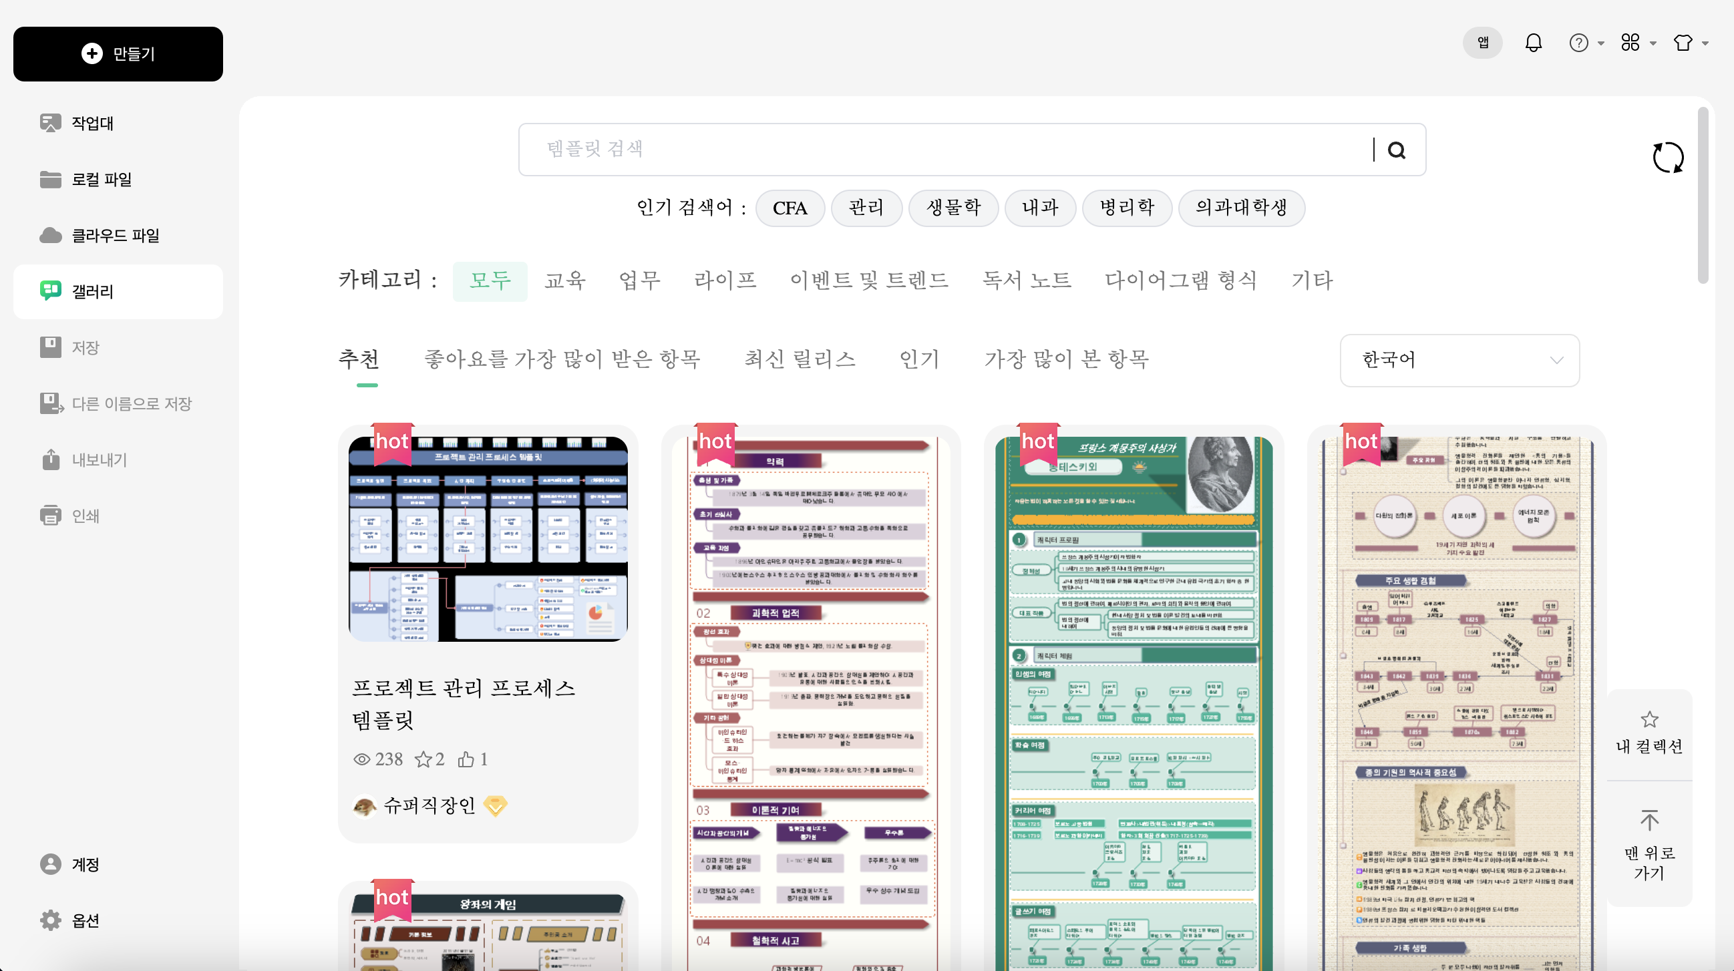This screenshot has height=971, width=1734.
Task: Select category 이벤트 및 트렌드
Action: pos(869,280)
